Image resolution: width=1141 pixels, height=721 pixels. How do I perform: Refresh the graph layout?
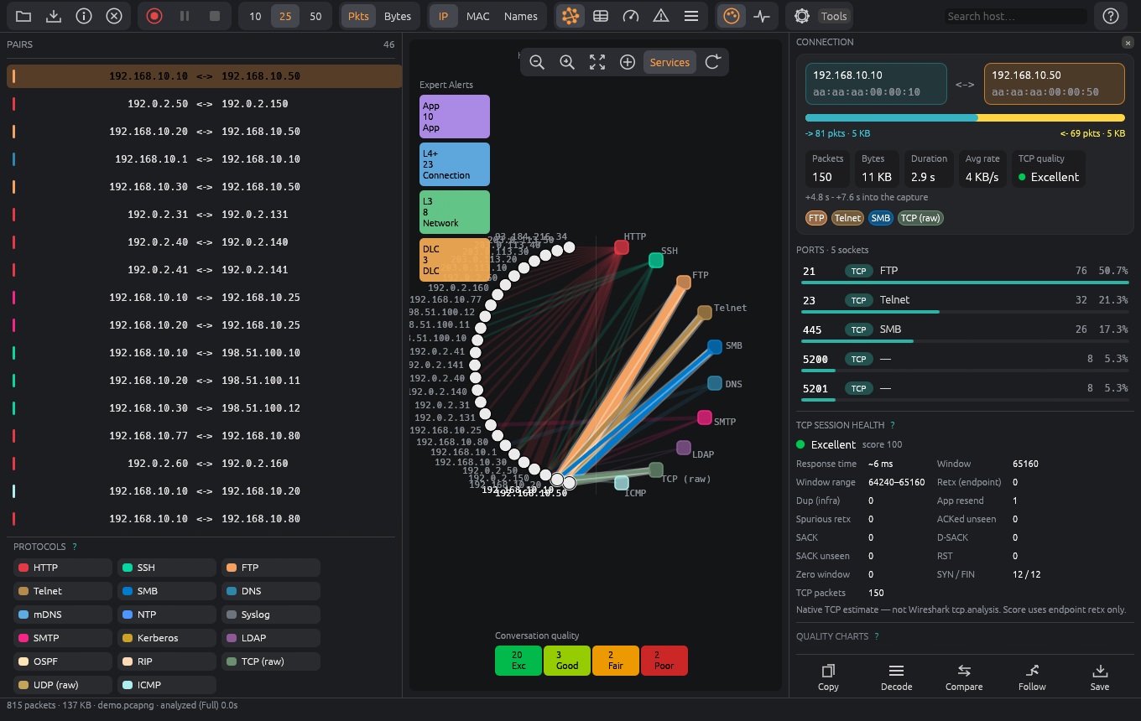coord(713,62)
